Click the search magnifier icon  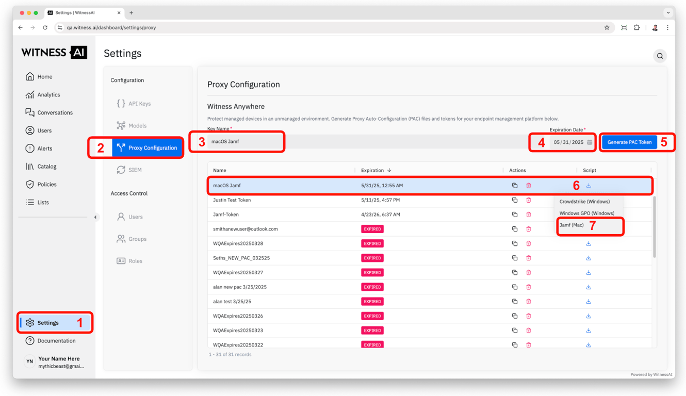pos(660,56)
